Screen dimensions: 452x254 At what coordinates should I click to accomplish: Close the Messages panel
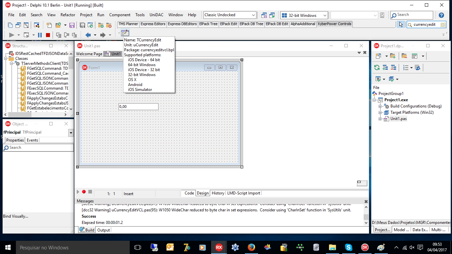click(x=366, y=201)
